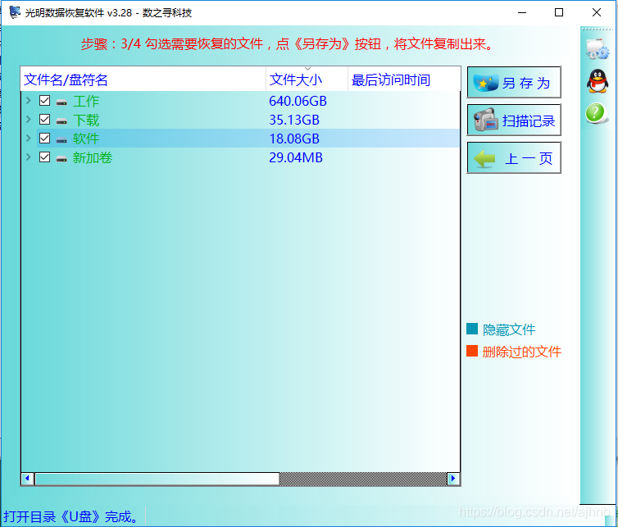Uncheck the 软件 drive checkbox
This screenshot has height=527, width=618.
click(44, 138)
